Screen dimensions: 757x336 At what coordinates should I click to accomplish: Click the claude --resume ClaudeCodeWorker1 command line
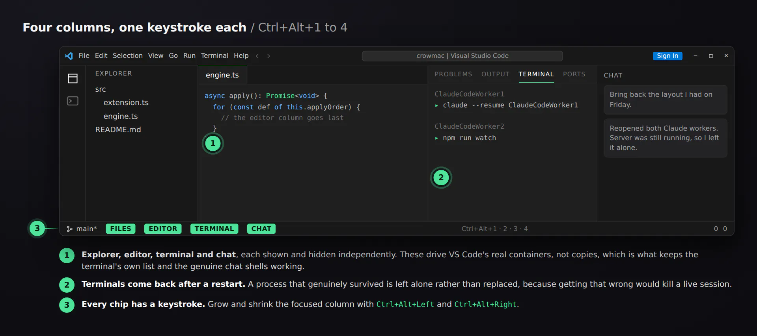pyautogui.click(x=506, y=105)
